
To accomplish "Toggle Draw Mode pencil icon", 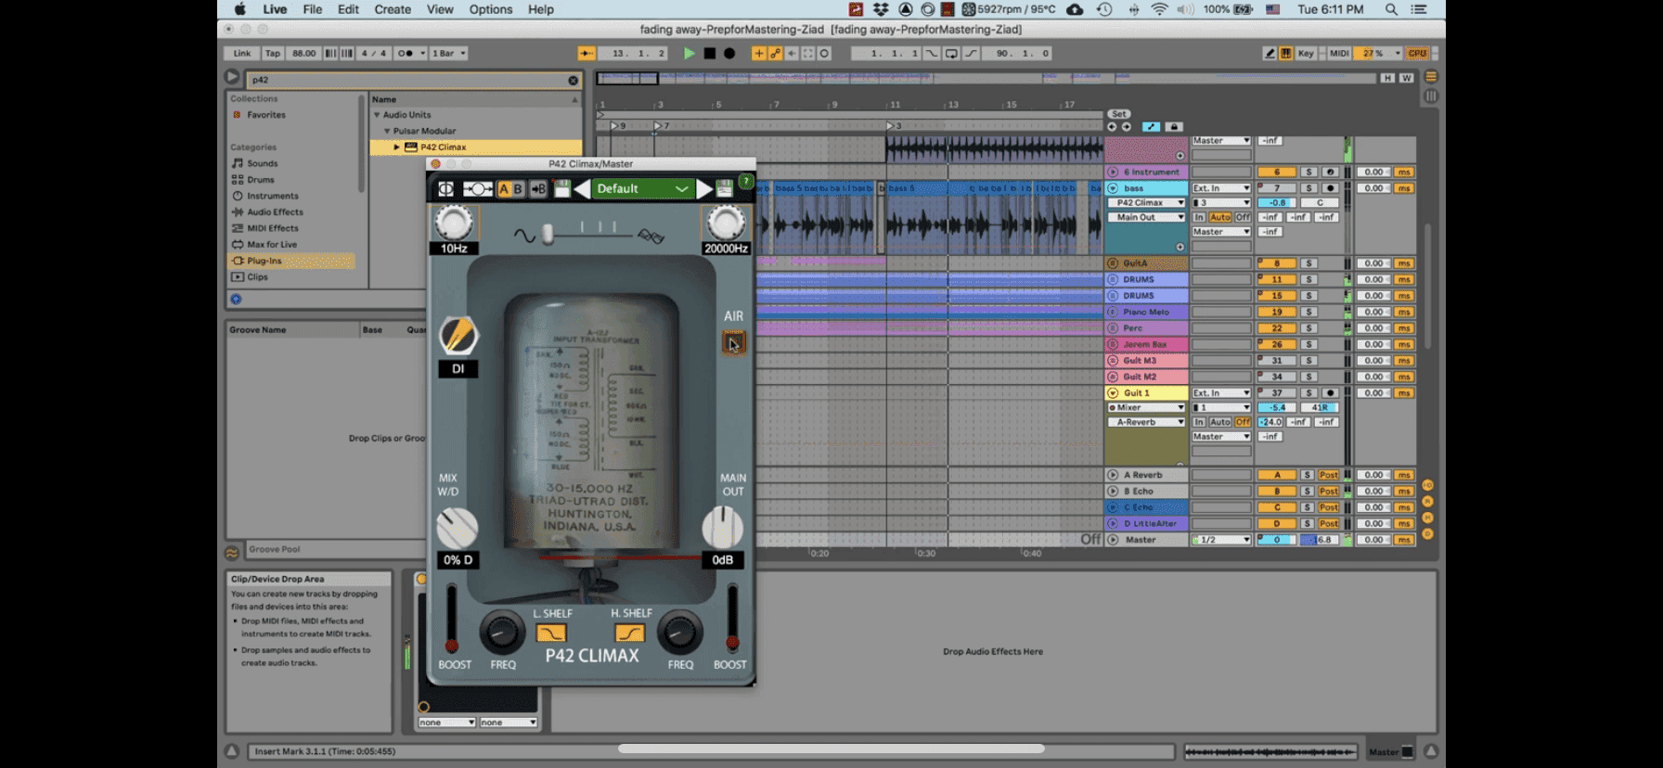I will click(1269, 53).
